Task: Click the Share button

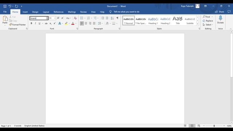Action: click(x=220, y=12)
